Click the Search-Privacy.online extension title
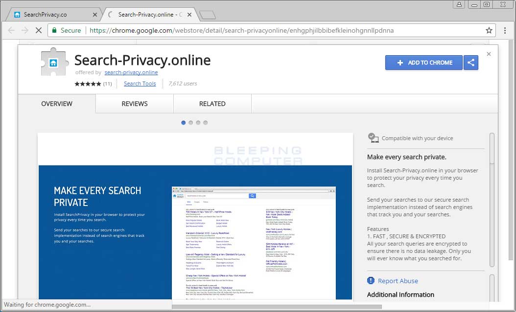 pos(142,60)
